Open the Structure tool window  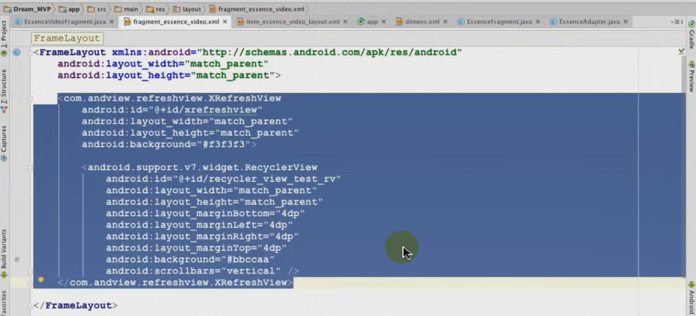pos(4,90)
